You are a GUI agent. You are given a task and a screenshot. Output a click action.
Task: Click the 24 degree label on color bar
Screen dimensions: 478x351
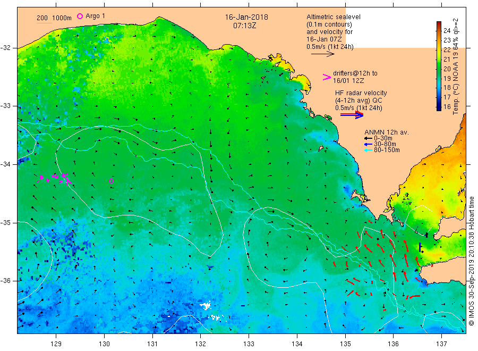click(447, 30)
